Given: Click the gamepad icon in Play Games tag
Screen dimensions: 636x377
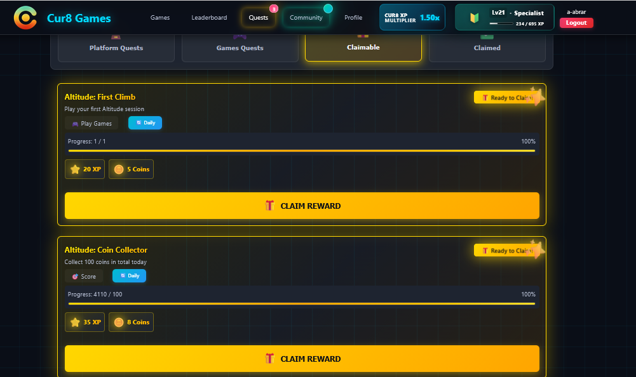Looking at the screenshot, I should [x=75, y=124].
